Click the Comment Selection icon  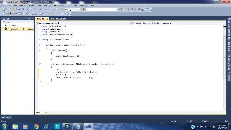tap(32, 14)
